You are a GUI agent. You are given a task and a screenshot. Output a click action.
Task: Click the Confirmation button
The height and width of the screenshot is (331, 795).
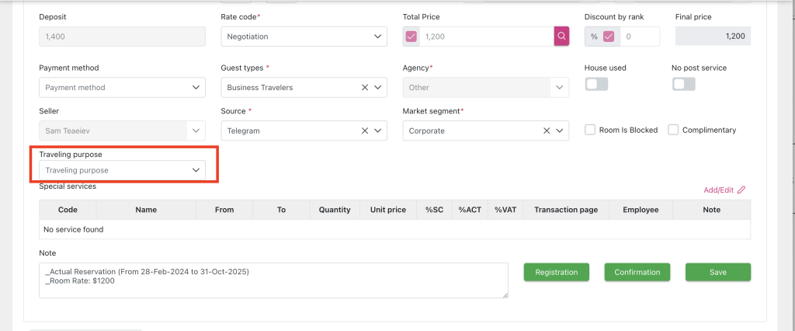tap(637, 272)
